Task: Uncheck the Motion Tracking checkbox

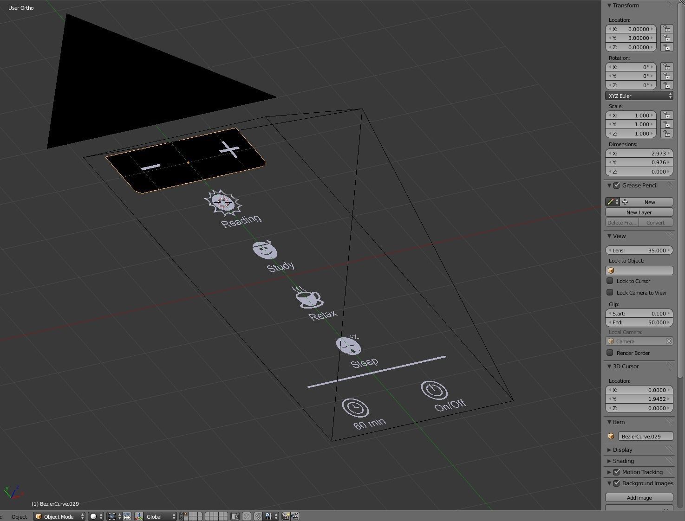Action: [617, 472]
